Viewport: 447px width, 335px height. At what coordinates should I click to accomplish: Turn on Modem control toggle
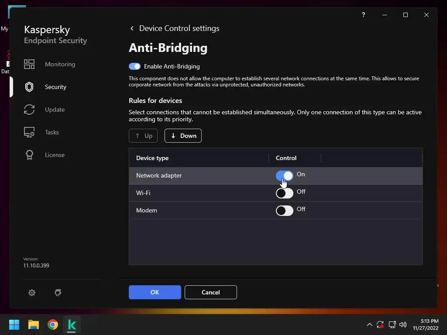[284, 211]
